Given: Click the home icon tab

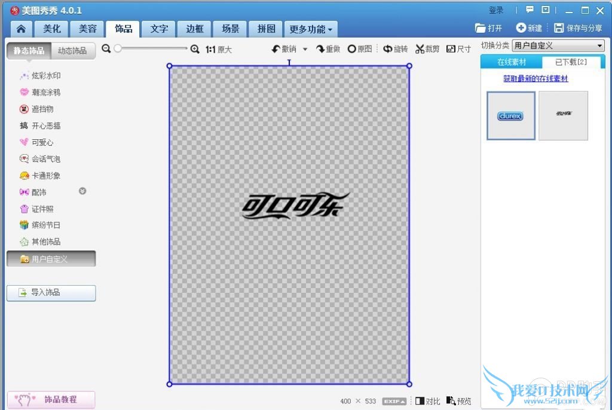Looking at the screenshot, I should tap(22, 29).
